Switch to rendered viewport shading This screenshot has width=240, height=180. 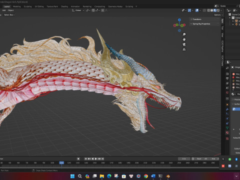[218, 10]
